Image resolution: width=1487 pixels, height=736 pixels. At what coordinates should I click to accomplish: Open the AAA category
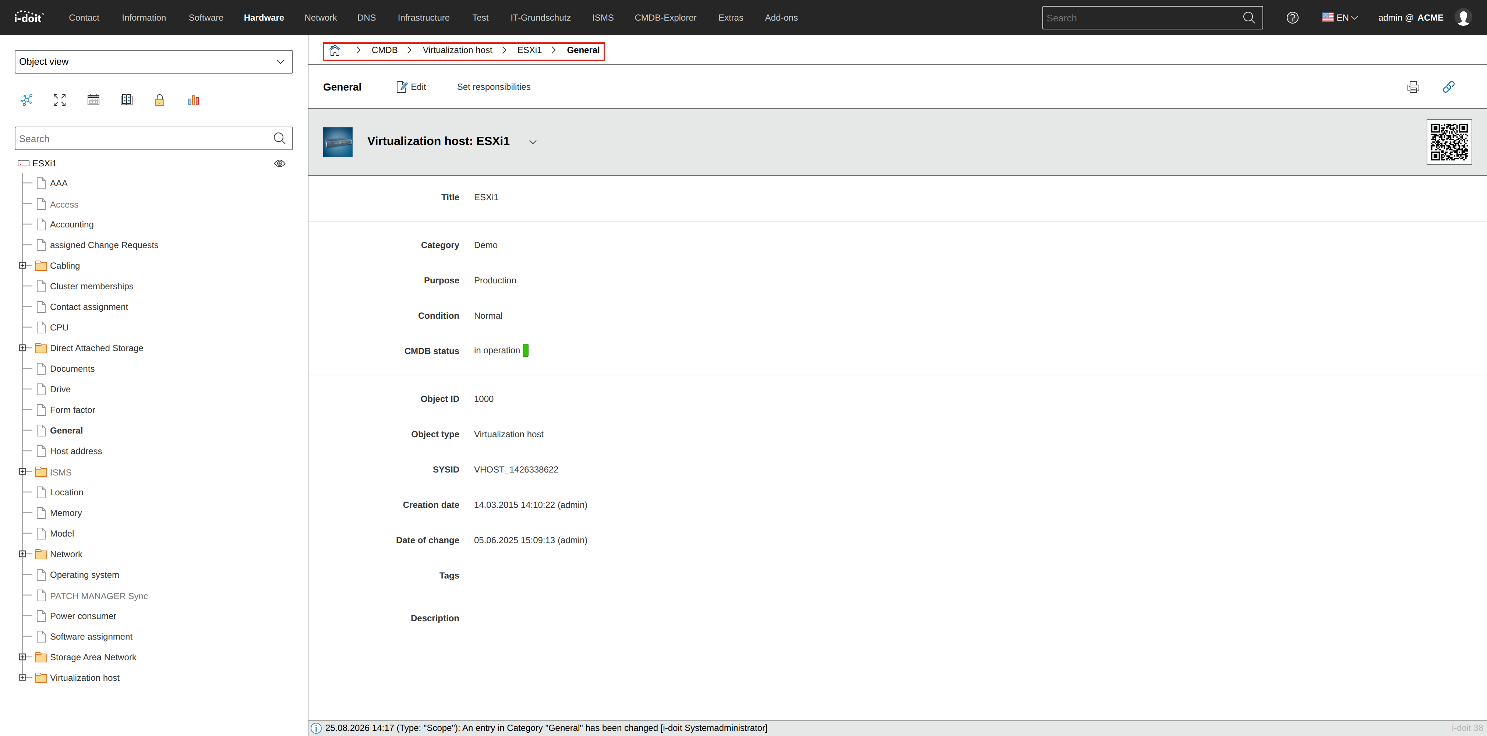point(59,184)
